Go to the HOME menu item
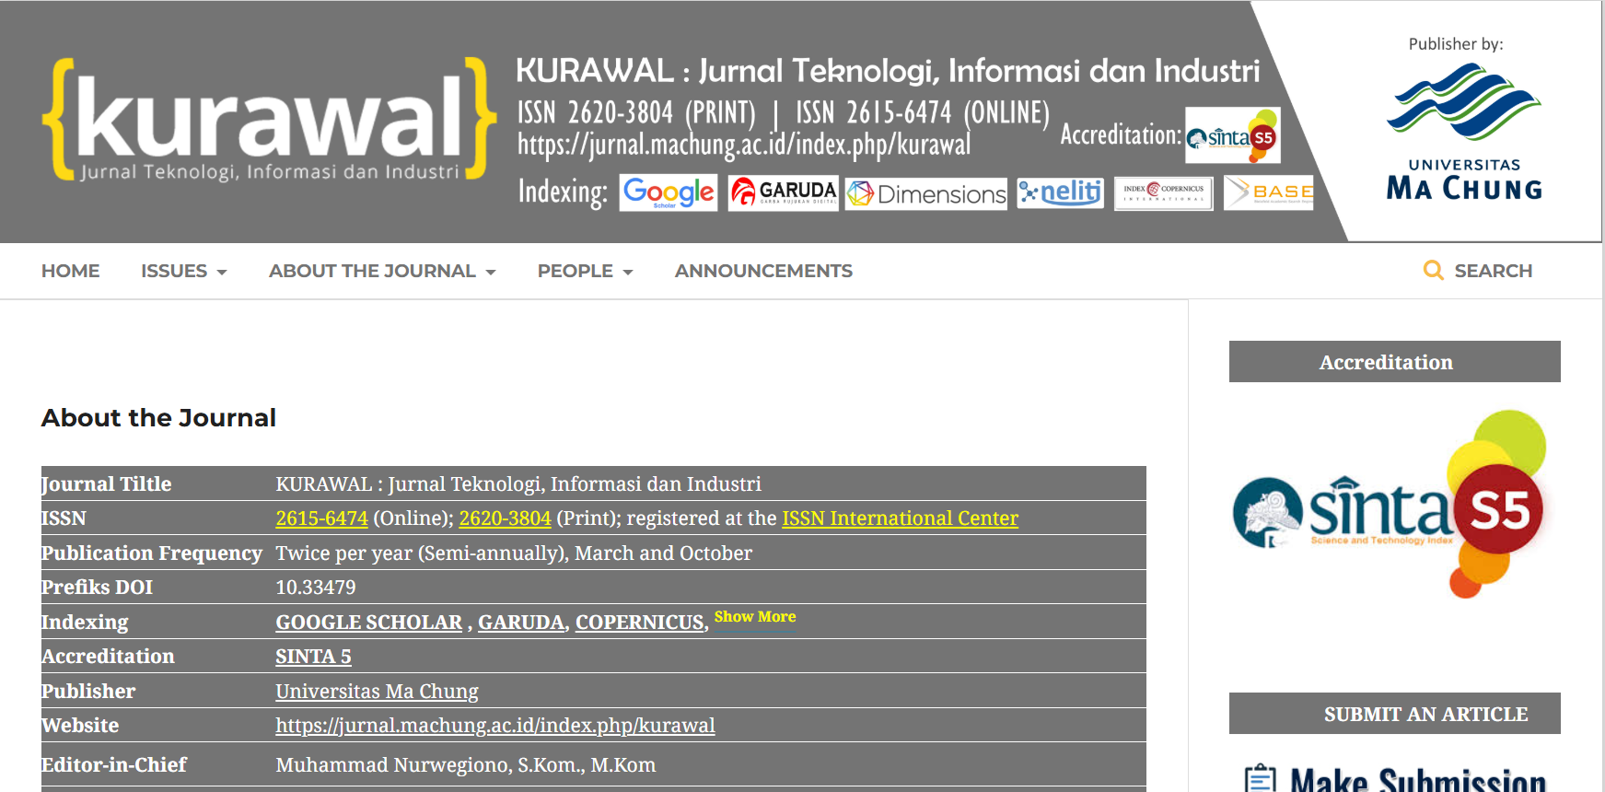1605x792 pixels. 71,271
